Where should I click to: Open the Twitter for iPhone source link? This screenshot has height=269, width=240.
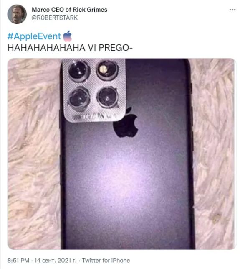106,260
